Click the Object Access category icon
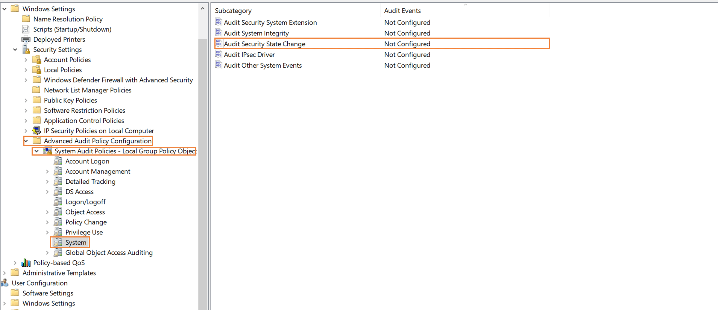718x310 pixels. click(x=58, y=212)
